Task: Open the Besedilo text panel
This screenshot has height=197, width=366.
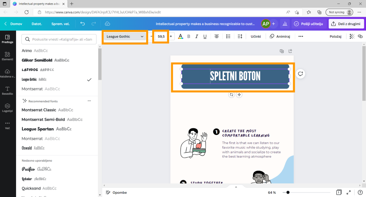Action: coord(8,90)
